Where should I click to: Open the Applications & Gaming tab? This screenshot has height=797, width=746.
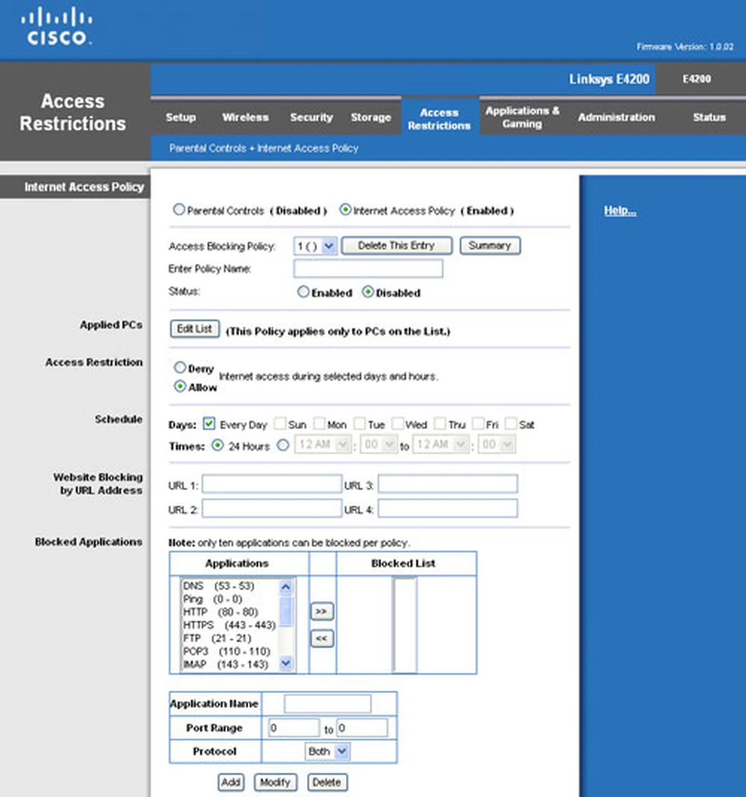point(522,117)
